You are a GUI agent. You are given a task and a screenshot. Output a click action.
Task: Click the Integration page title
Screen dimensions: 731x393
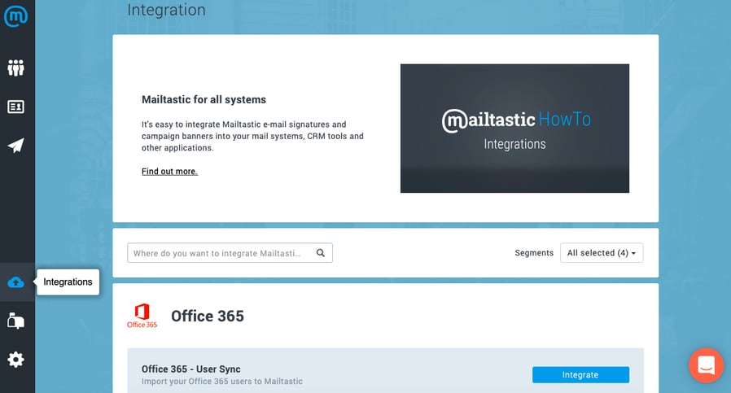[167, 11]
